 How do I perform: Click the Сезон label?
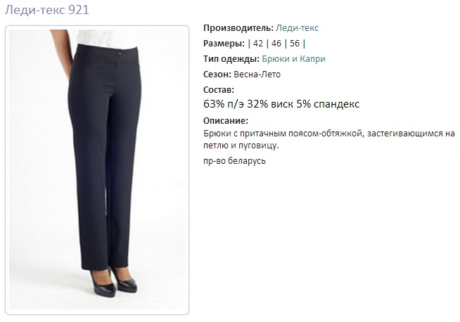tap(217, 75)
